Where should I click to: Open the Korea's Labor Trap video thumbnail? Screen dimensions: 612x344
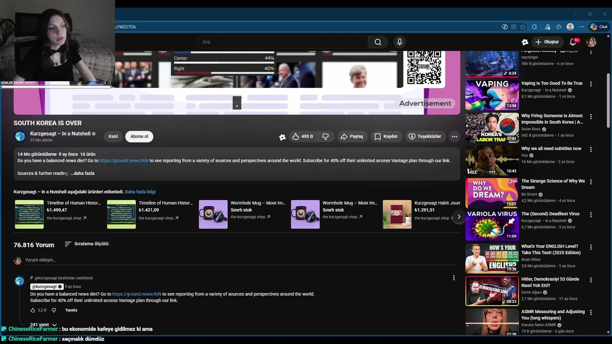[x=492, y=128]
